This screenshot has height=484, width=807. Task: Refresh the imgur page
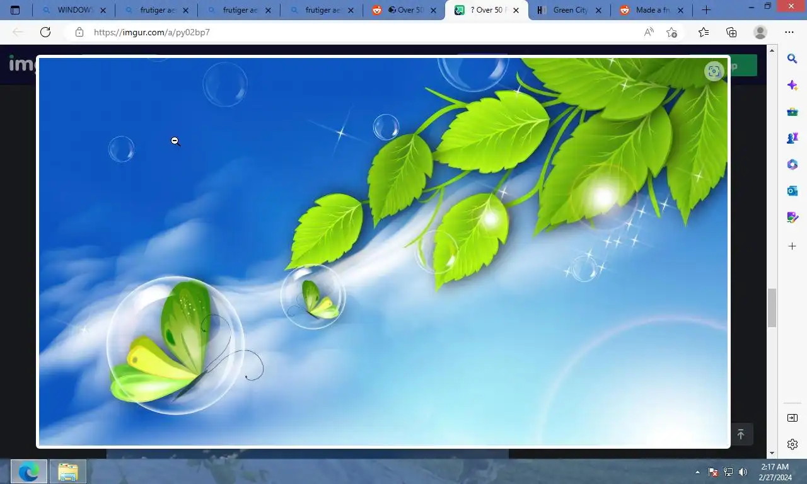tap(45, 32)
